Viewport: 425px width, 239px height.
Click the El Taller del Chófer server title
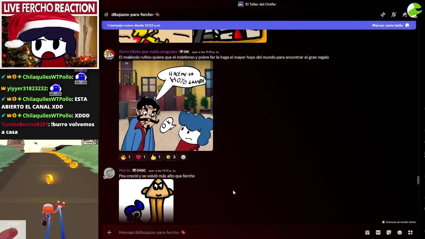[261, 4]
